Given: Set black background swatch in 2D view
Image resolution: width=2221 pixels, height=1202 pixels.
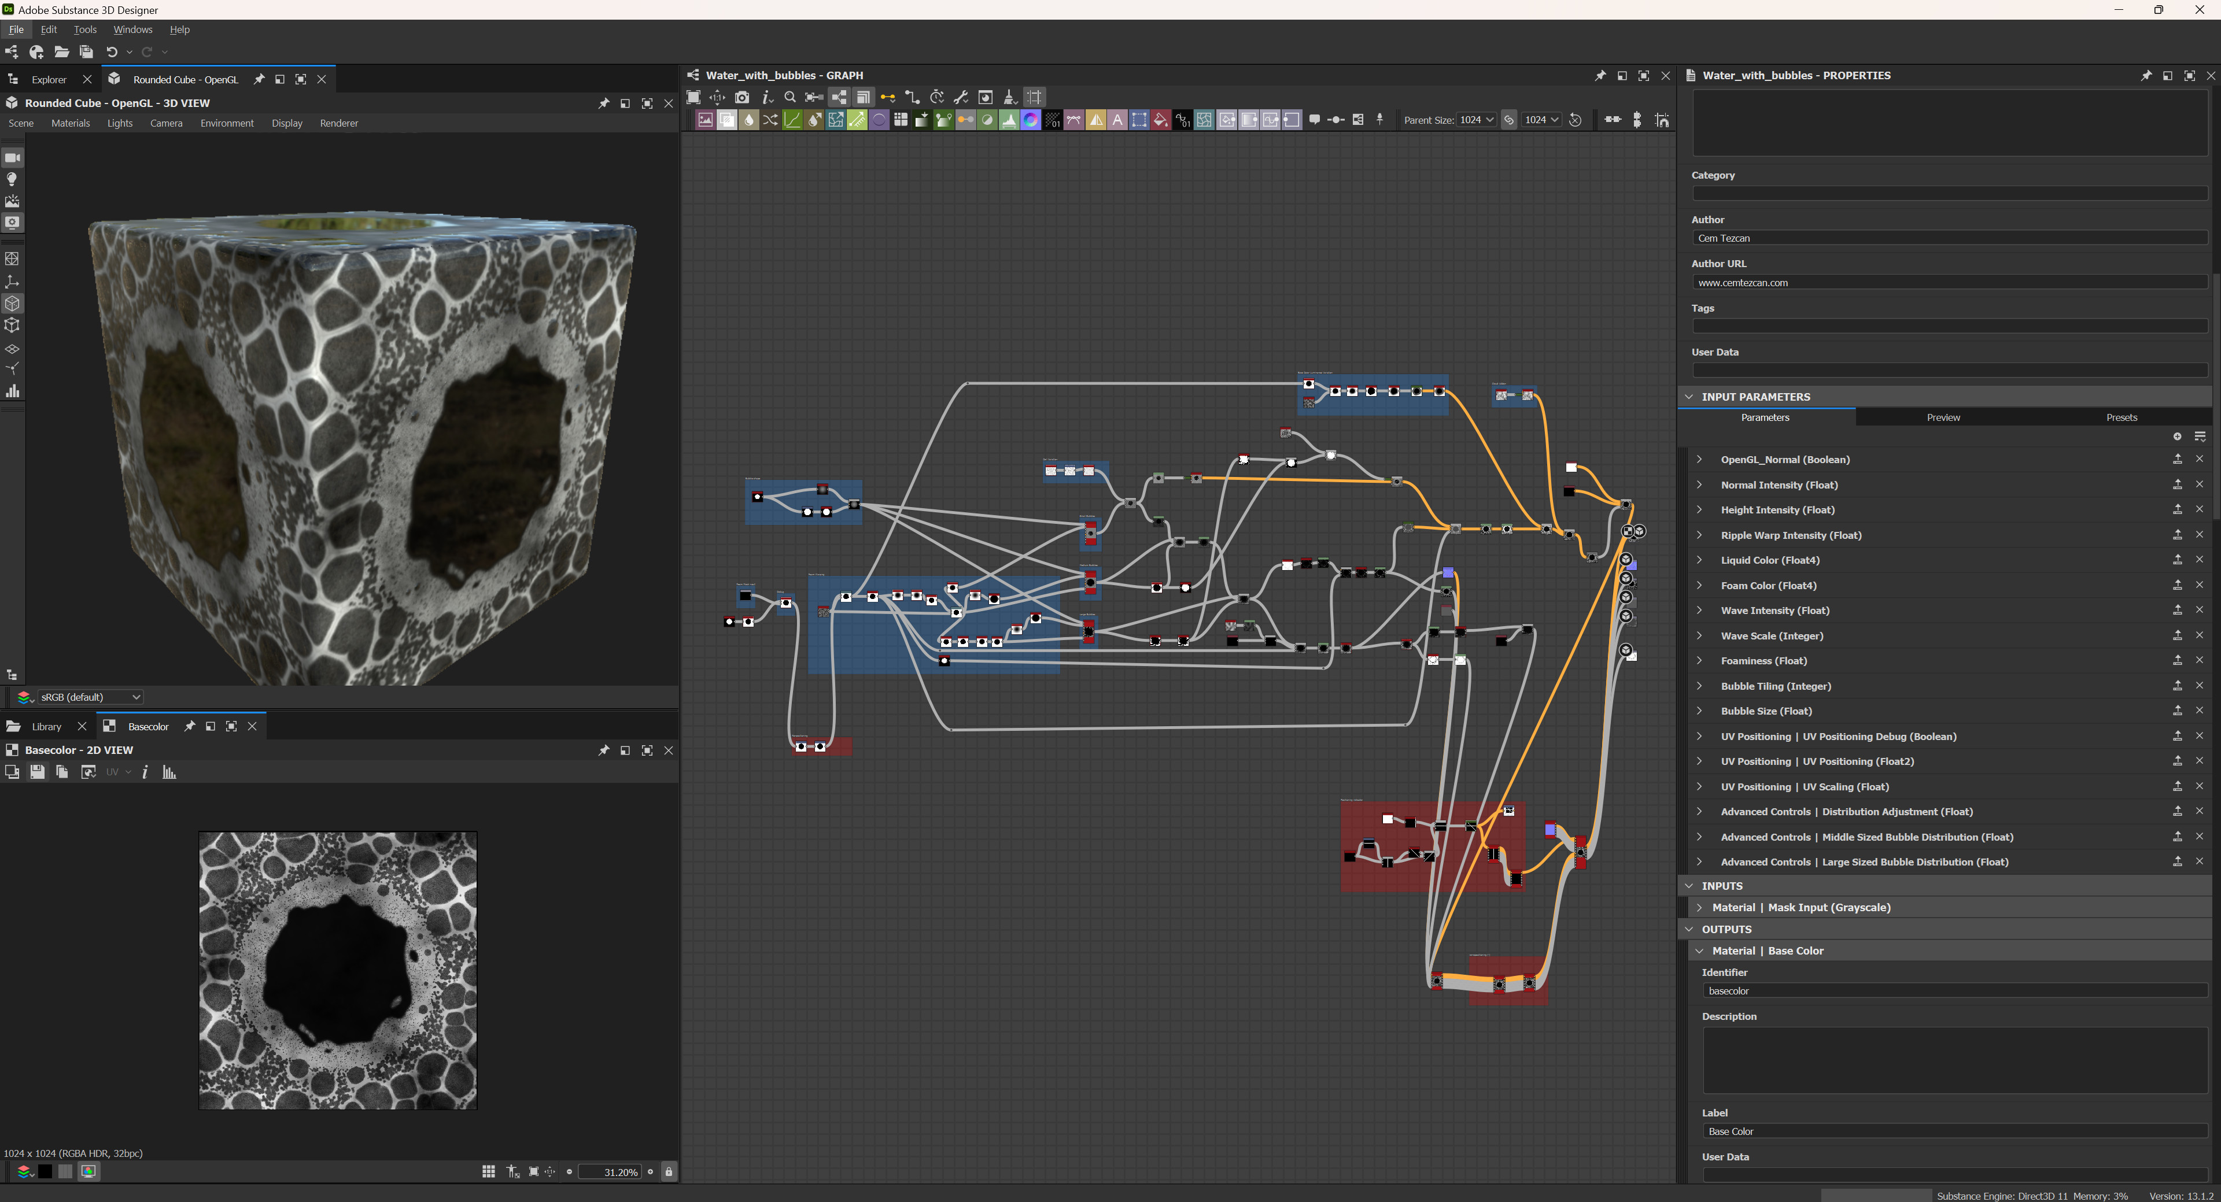Looking at the screenshot, I should (45, 1172).
